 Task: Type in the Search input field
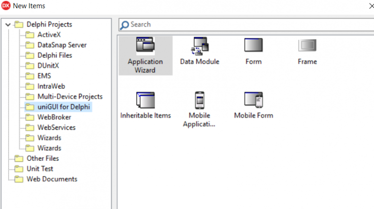tap(243, 25)
